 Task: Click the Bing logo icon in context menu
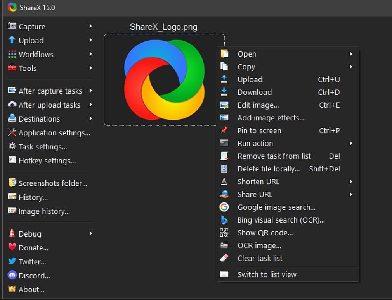224,220
